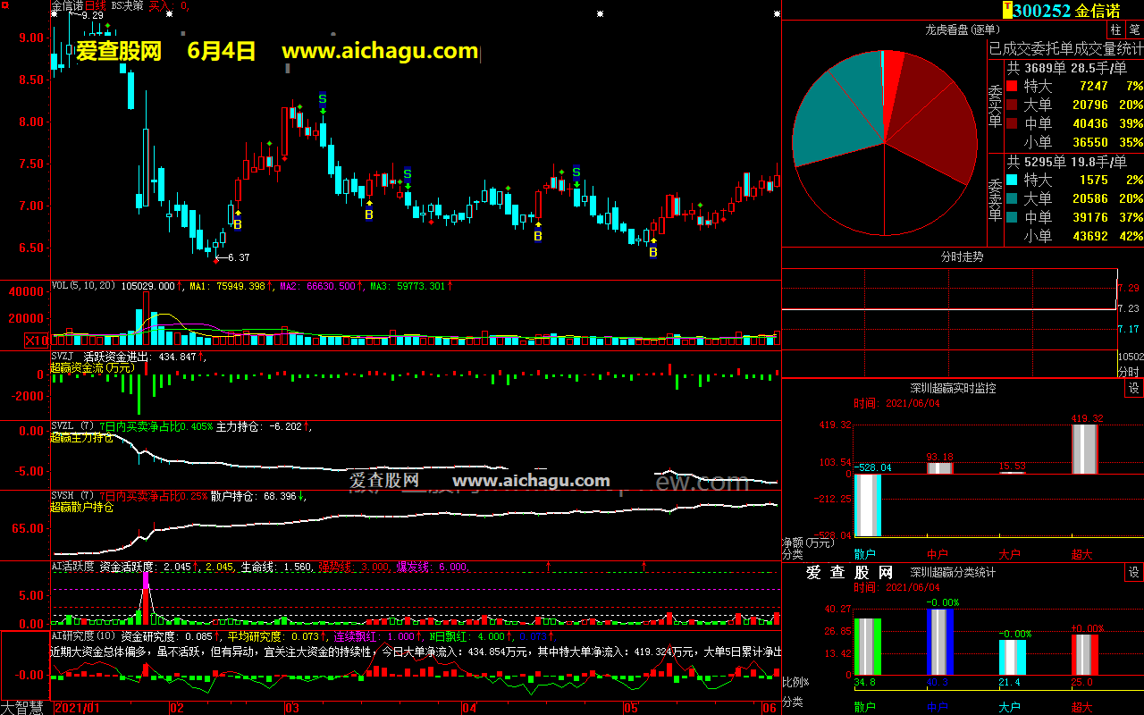The width and height of the screenshot is (1144, 715).
Task: Click the 7.29 price on 分时 axis
Action: pyautogui.click(x=1129, y=288)
